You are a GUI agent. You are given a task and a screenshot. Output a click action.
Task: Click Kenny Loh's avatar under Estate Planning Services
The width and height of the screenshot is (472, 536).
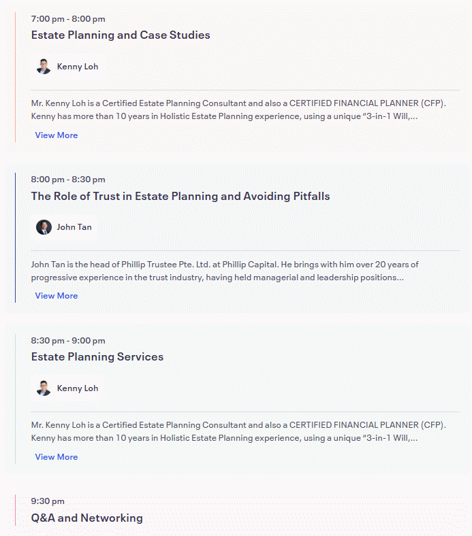click(x=44, y=388)
